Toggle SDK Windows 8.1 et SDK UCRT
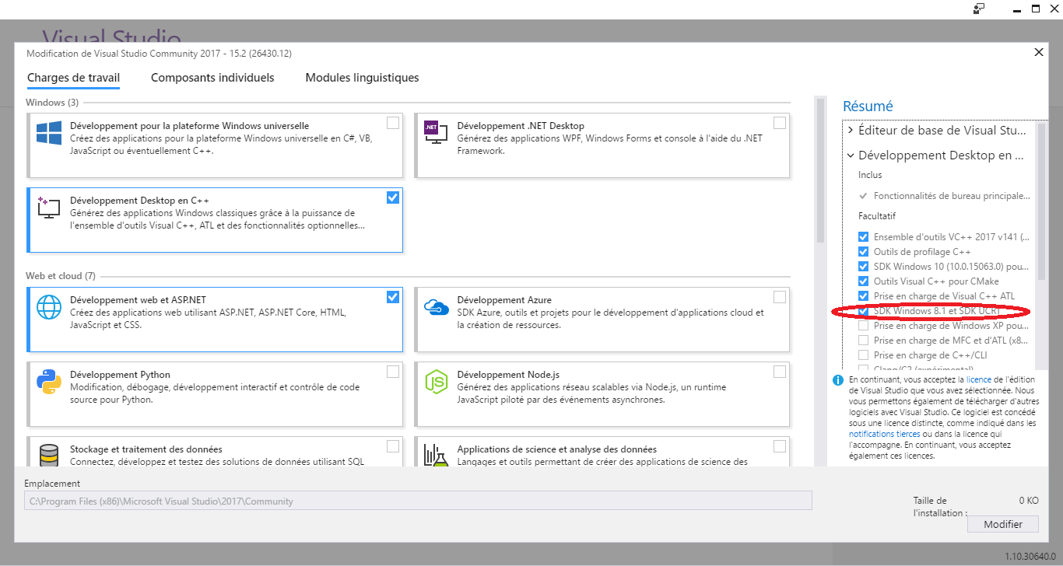The width and height of the screenshot is (1063, 566). point(863,311)
